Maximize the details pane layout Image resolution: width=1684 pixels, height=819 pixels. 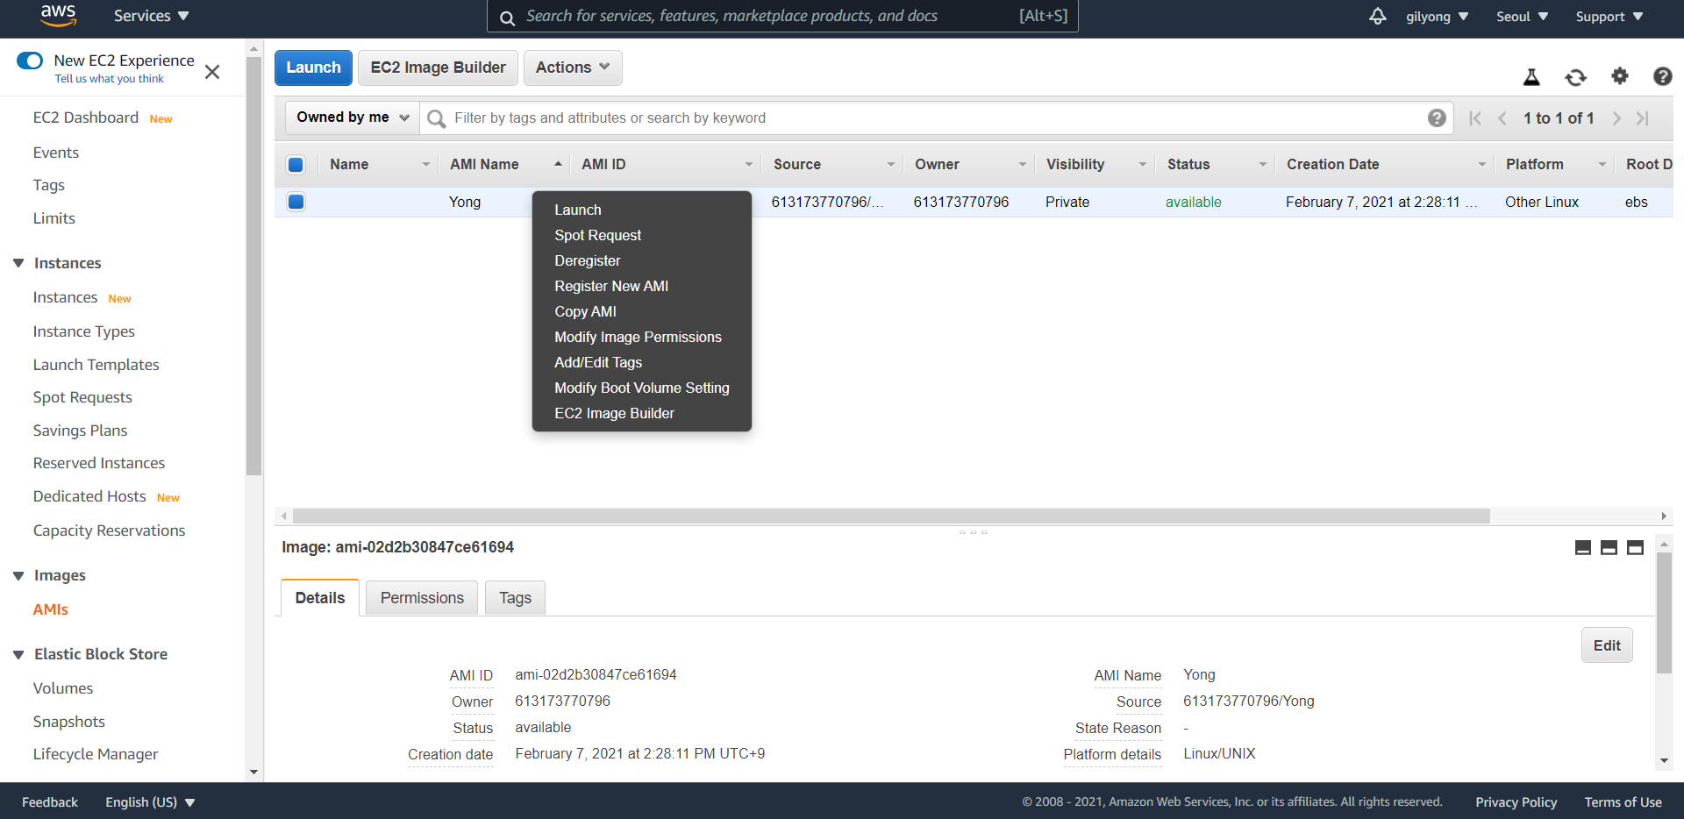click(1635, 547)
